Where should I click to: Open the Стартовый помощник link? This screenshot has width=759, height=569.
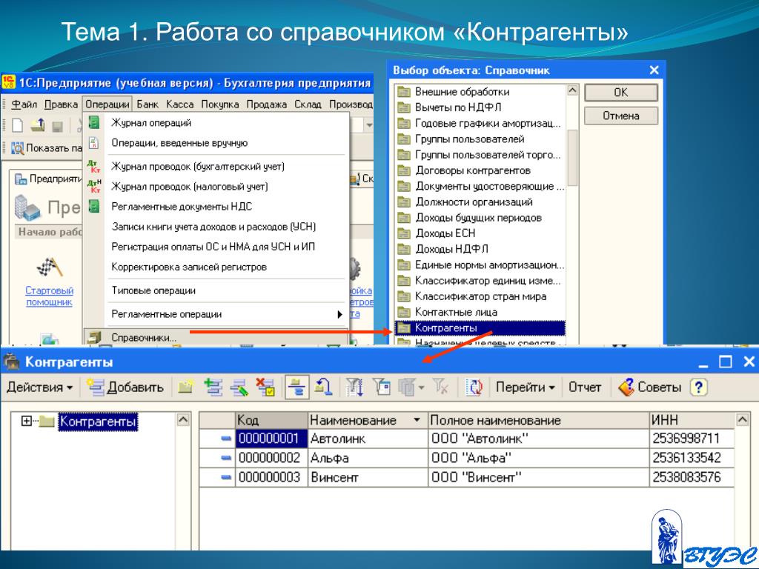click(49, 296)
